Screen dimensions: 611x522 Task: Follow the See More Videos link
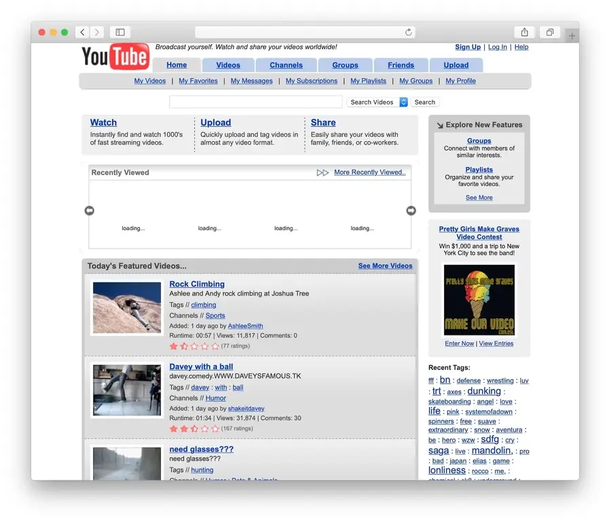385,265
